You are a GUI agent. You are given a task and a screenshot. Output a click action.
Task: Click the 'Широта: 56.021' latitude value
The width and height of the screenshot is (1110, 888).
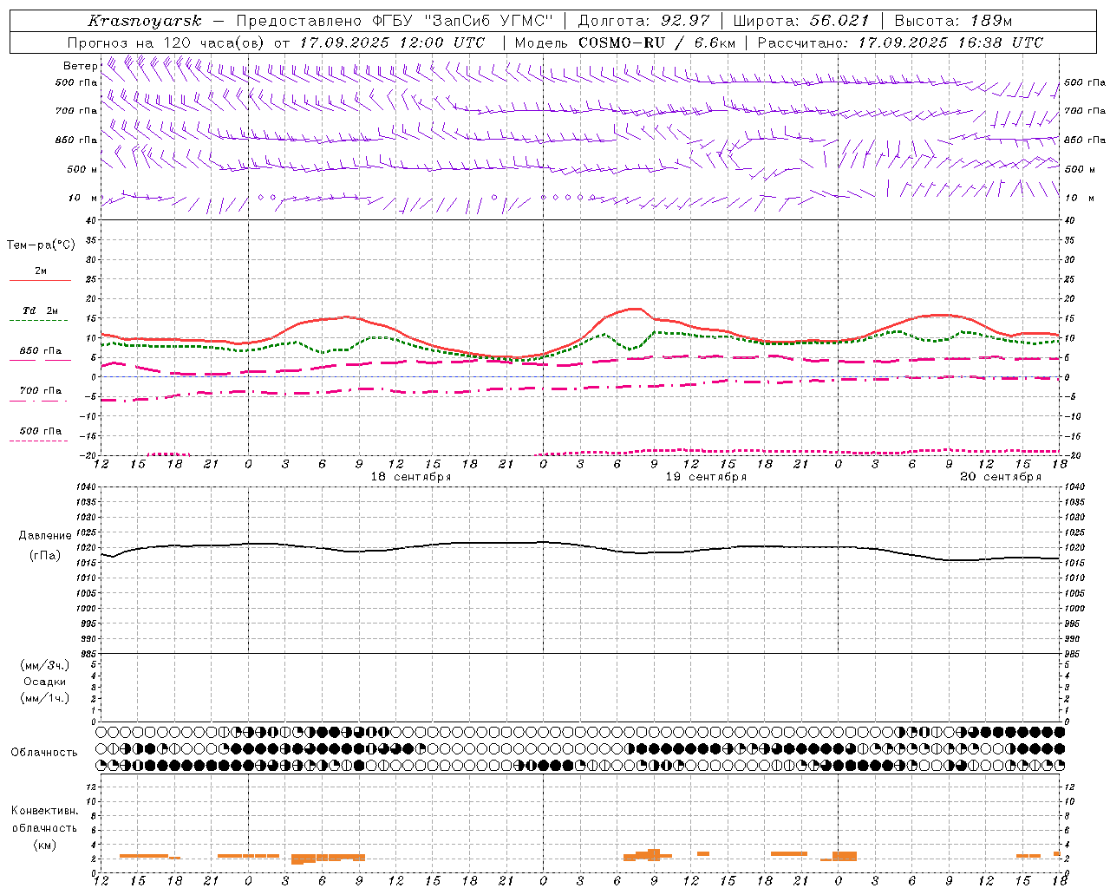pos(800,21)
